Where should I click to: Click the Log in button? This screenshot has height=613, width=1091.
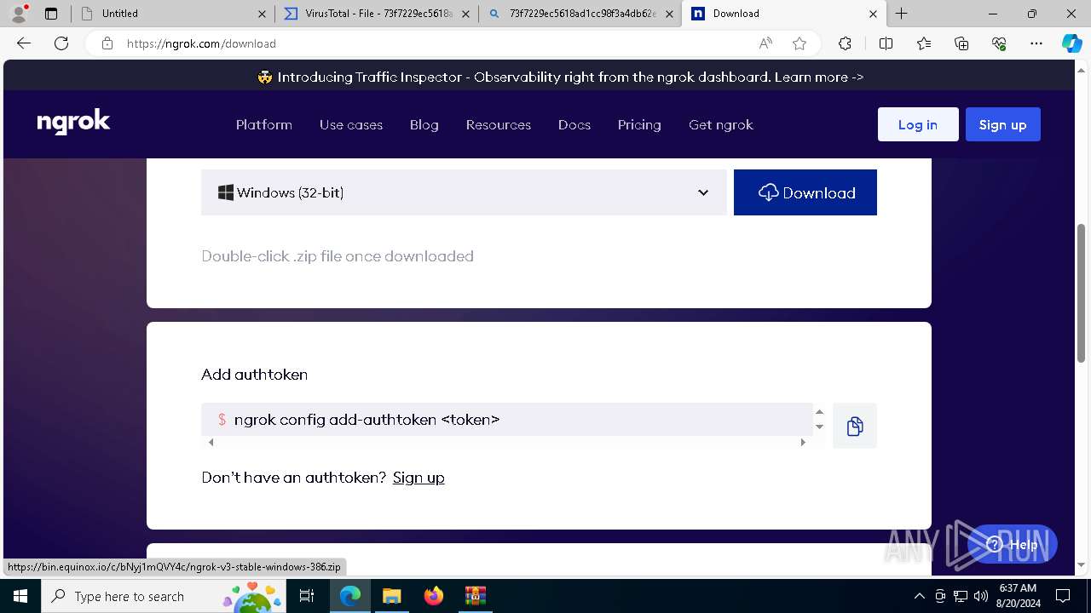coord(918,124)
